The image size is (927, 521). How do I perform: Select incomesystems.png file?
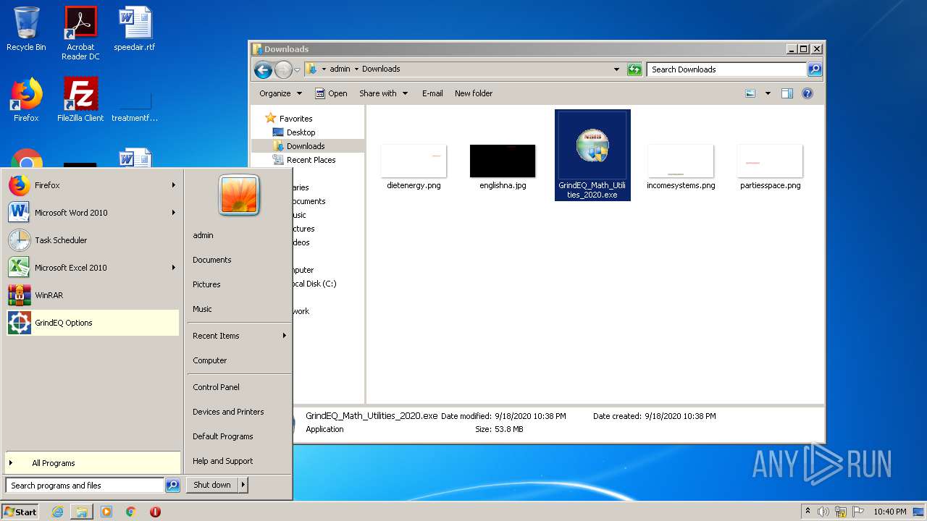[681, 166]
